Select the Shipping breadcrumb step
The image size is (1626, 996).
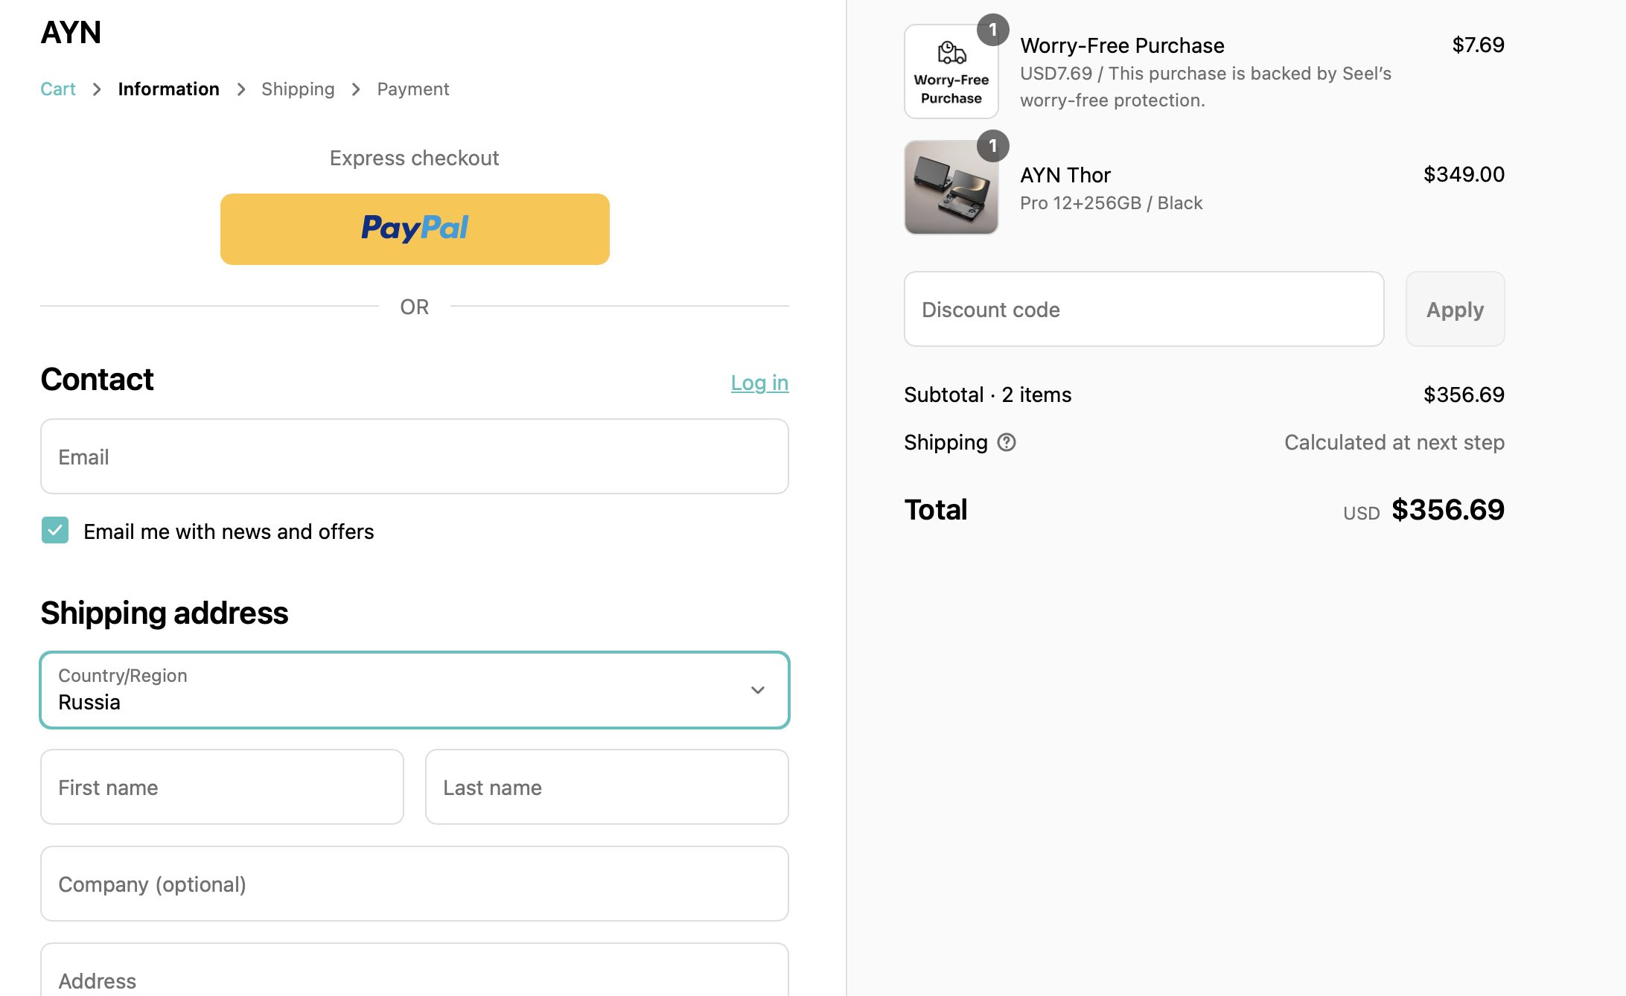298,89
